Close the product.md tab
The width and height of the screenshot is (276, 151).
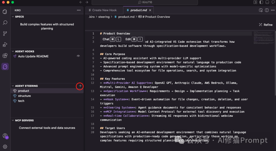150,10
